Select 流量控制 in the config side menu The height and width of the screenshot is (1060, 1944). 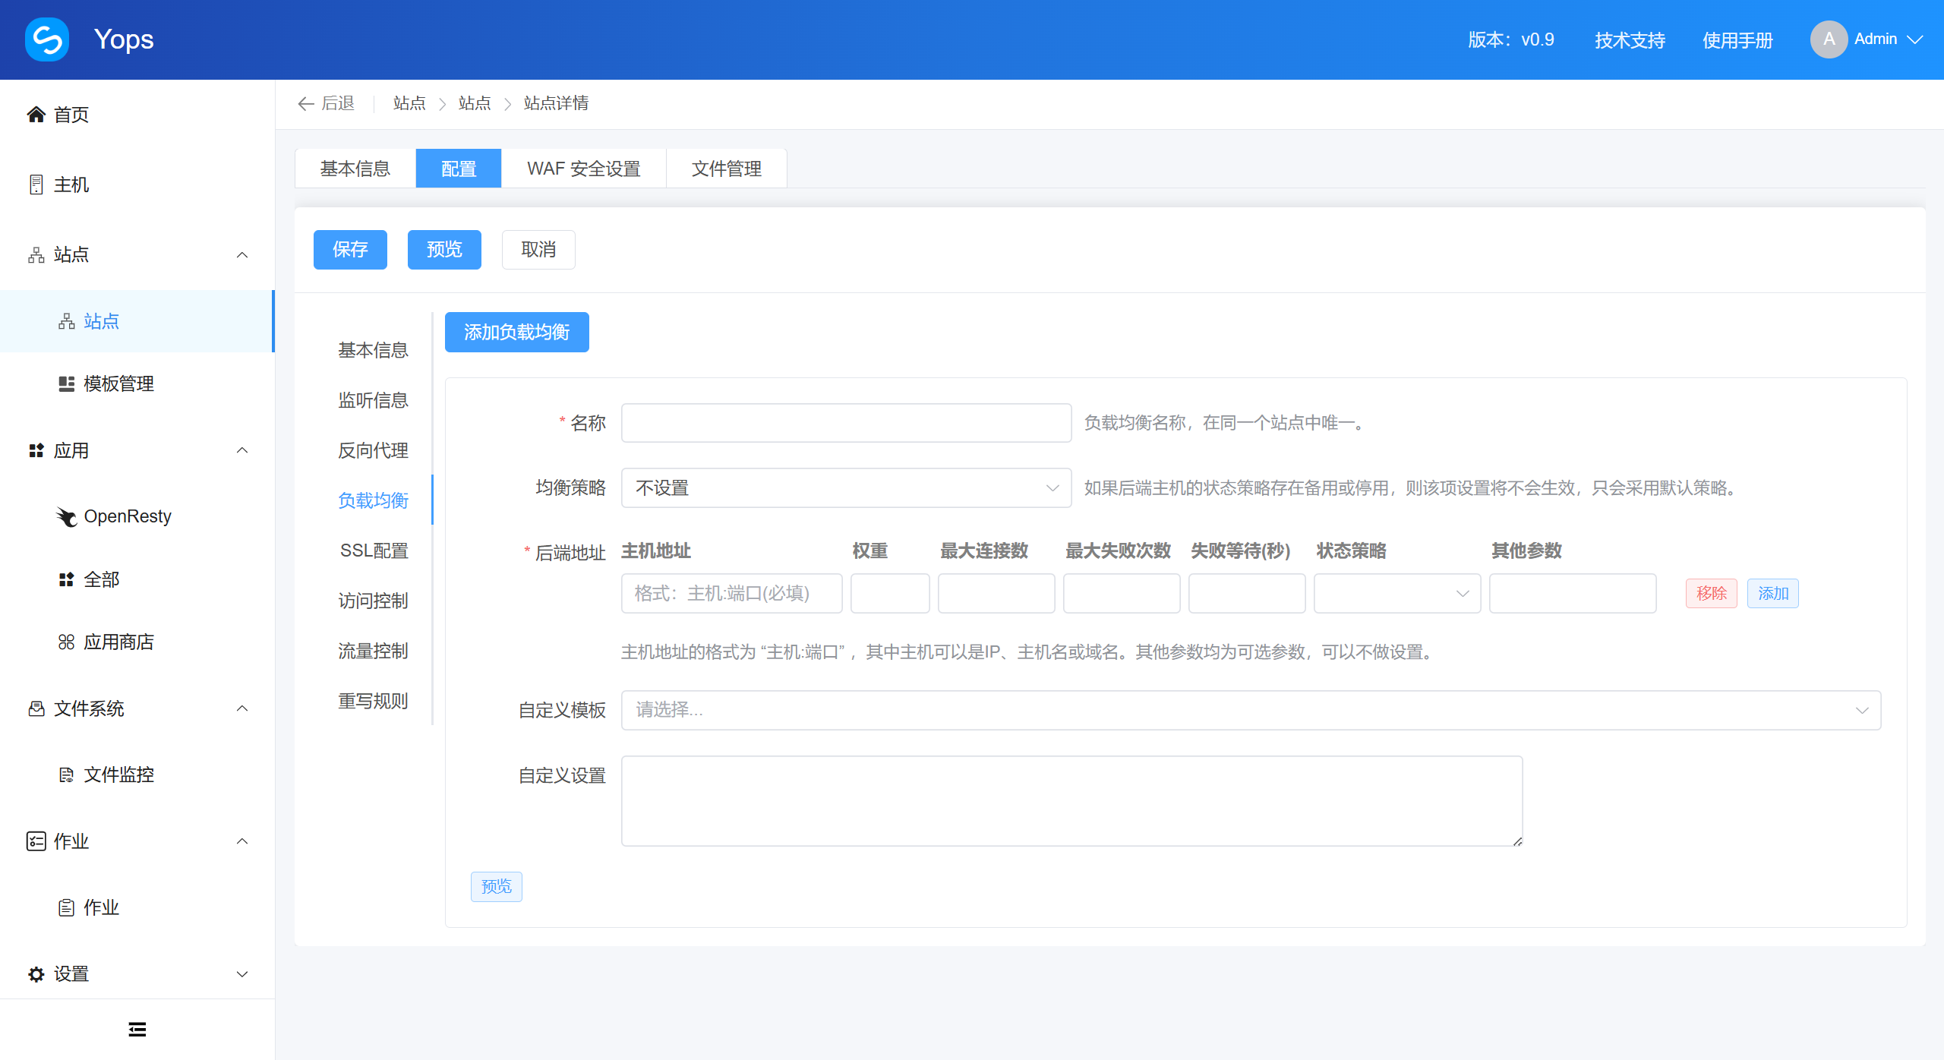point(373,651)
